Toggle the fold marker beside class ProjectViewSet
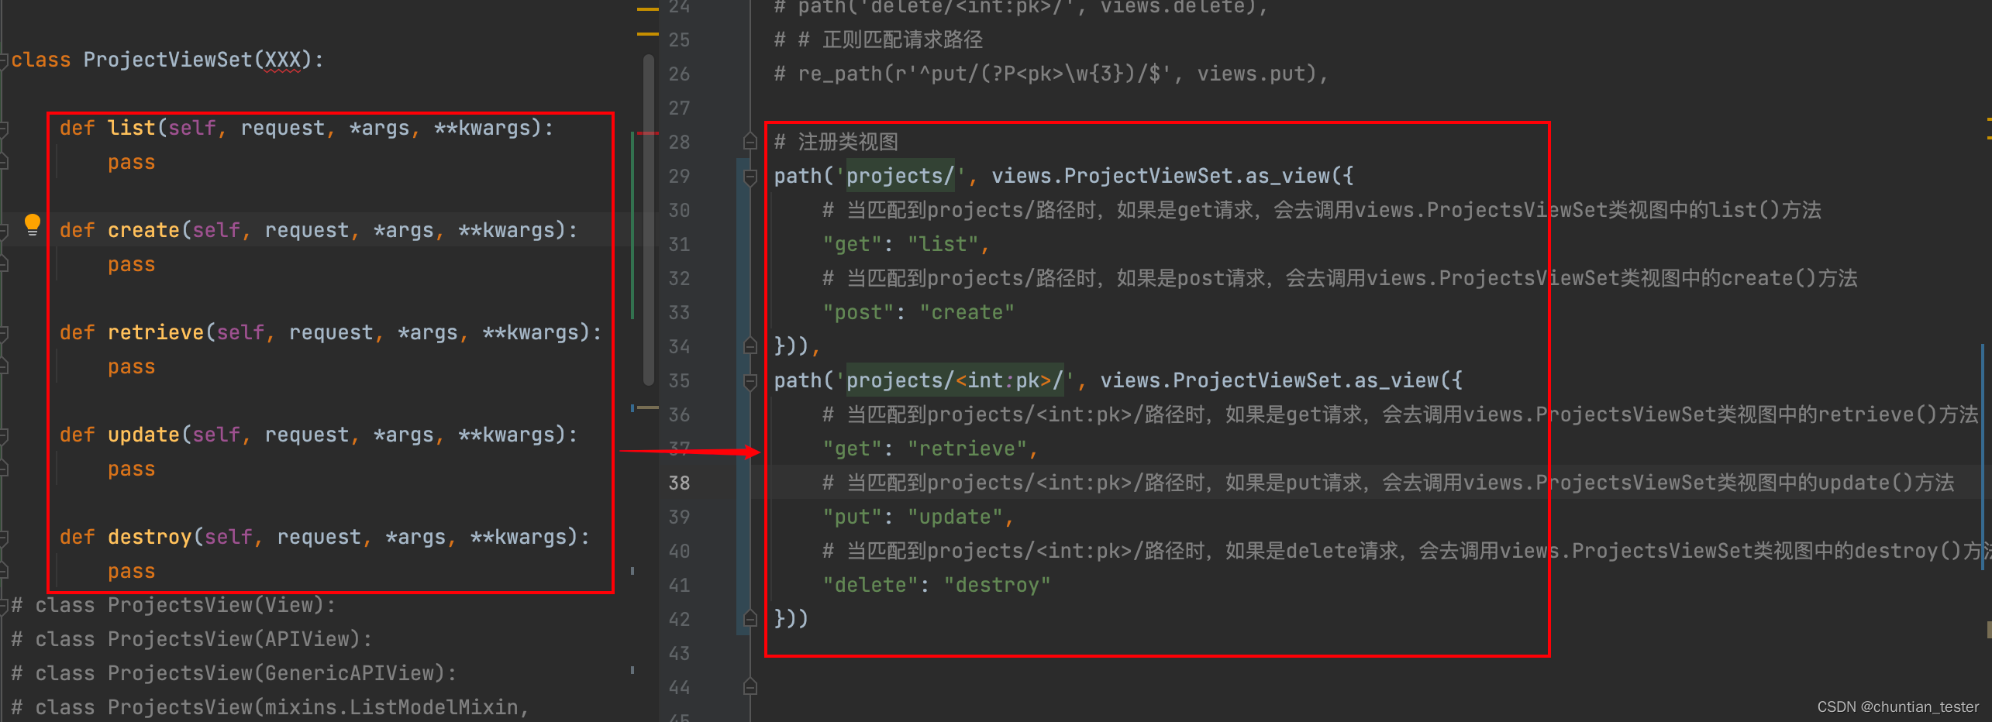The image size is (1992, 722). coord(4,60)
